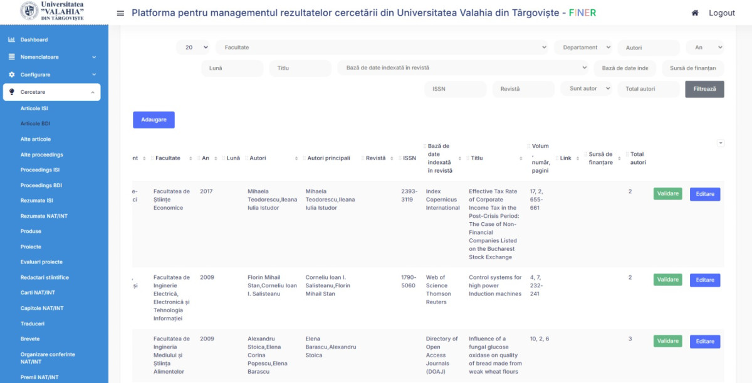Open the Departament filter dropdown
The height and width of the screenshot is (383, 752).
(583, 48)
